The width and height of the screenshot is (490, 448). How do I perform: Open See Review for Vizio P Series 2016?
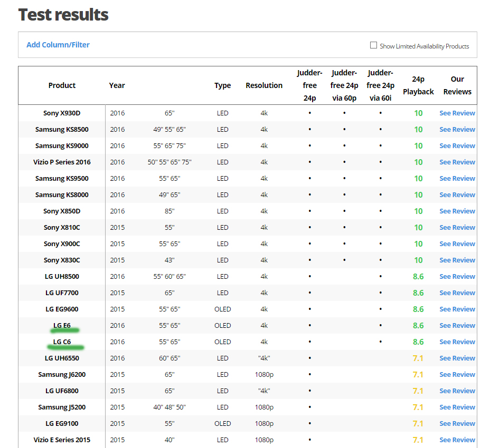coord(457,162)
